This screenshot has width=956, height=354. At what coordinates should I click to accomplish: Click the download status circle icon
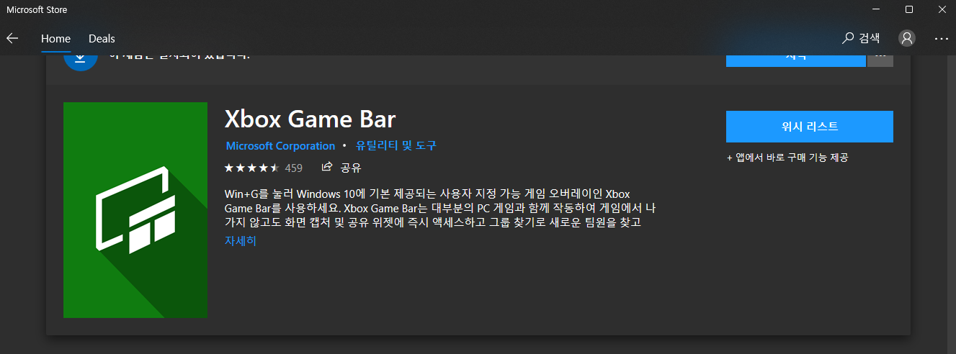coord(81,60)
